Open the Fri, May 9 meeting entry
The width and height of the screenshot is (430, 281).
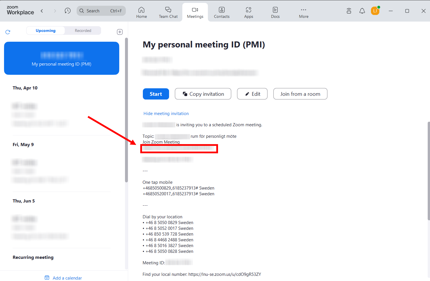tap(62, 171)
